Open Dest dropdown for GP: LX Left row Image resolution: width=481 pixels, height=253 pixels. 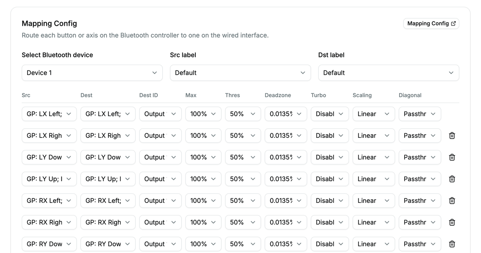[x=108, y=114]
